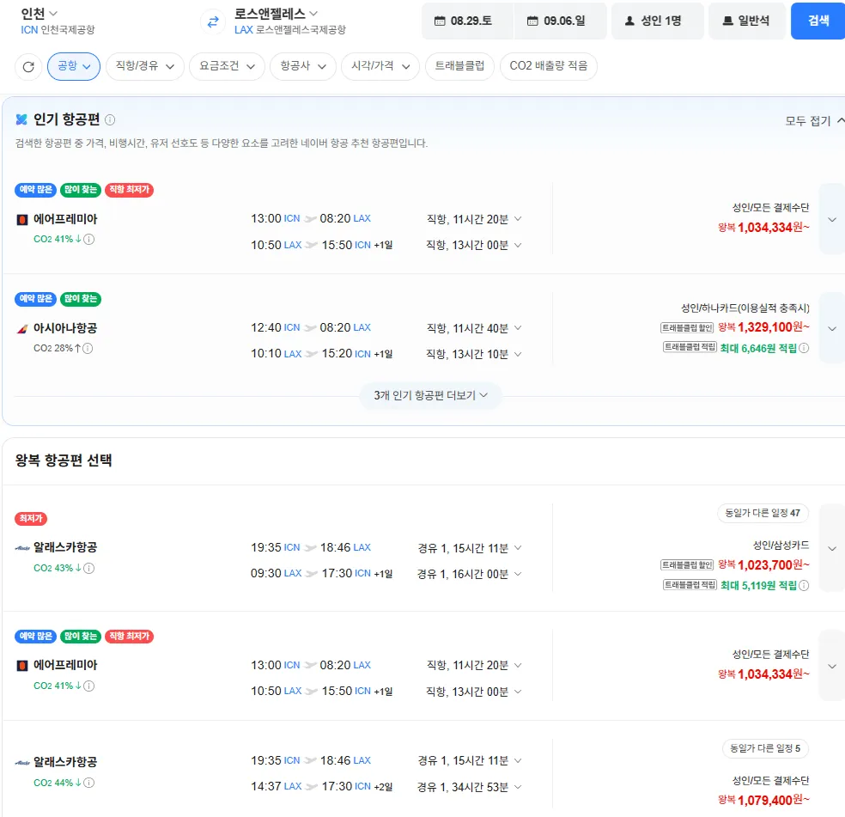
Task: Open info icon beside 최대 5,119원 적립
Action: 804,585
